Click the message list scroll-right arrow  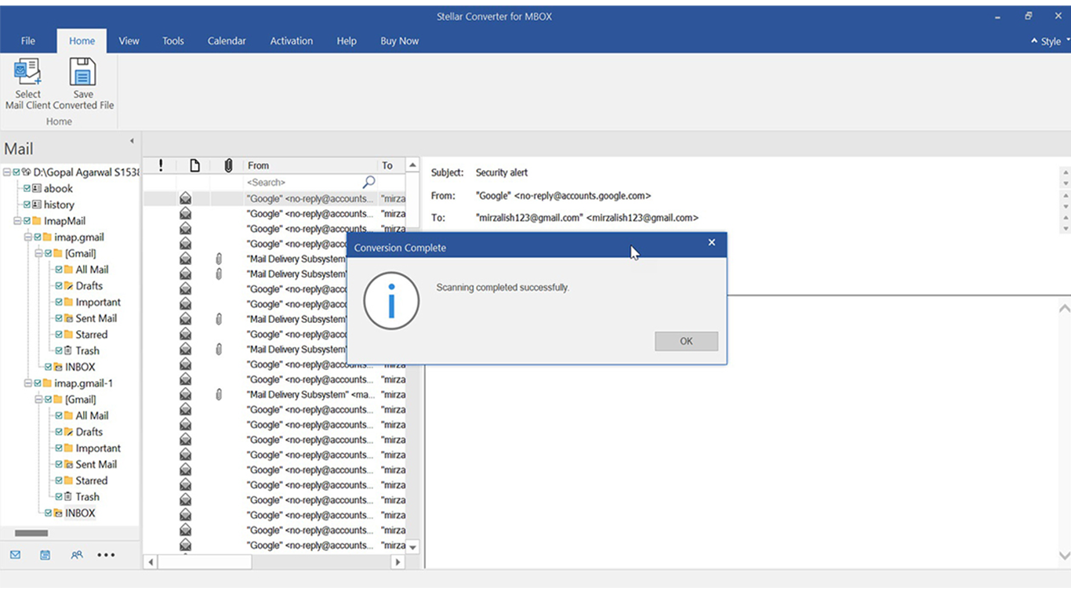(398, 562)
